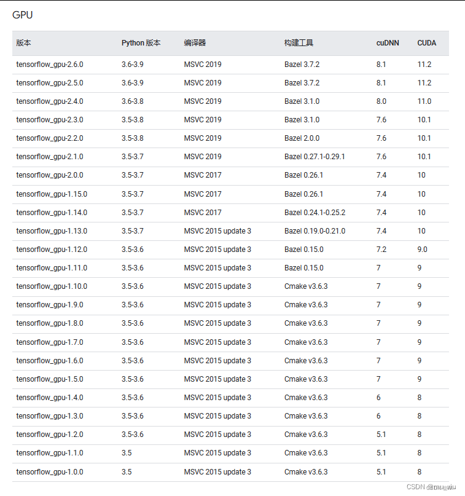Click the tensorflow_gpu-2.5.0 cell
The width and height of the screenshot is (465, 496).
50,83
